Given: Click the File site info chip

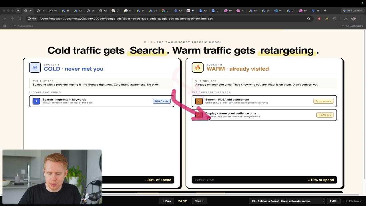Looking at the screenshot, I should [x=32, y=19].
